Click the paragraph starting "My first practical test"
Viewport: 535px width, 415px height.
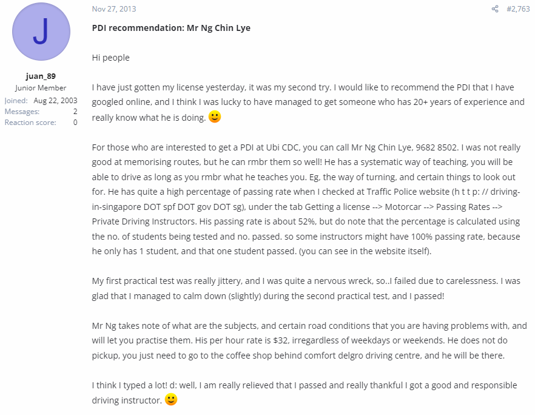pos(306,288)
